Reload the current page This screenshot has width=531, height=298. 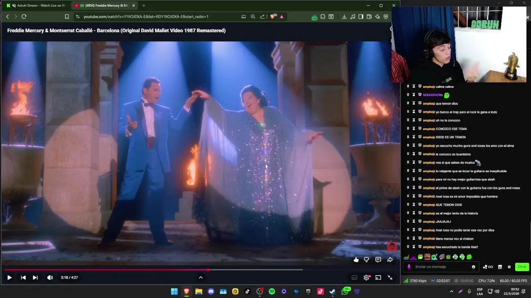(x=24, y=17)
